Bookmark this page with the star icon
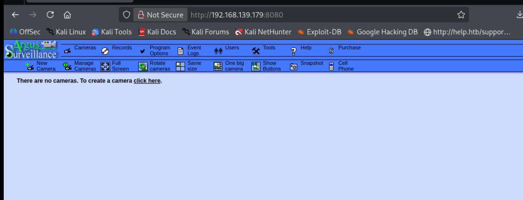Screen dimensions: 523x200 pos(461,15)
